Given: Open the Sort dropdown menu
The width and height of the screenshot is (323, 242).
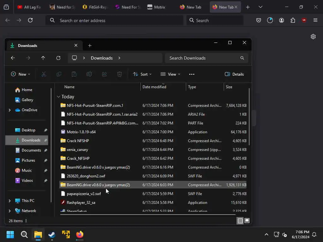Looking at the screenshot, I should pos(142,74).
